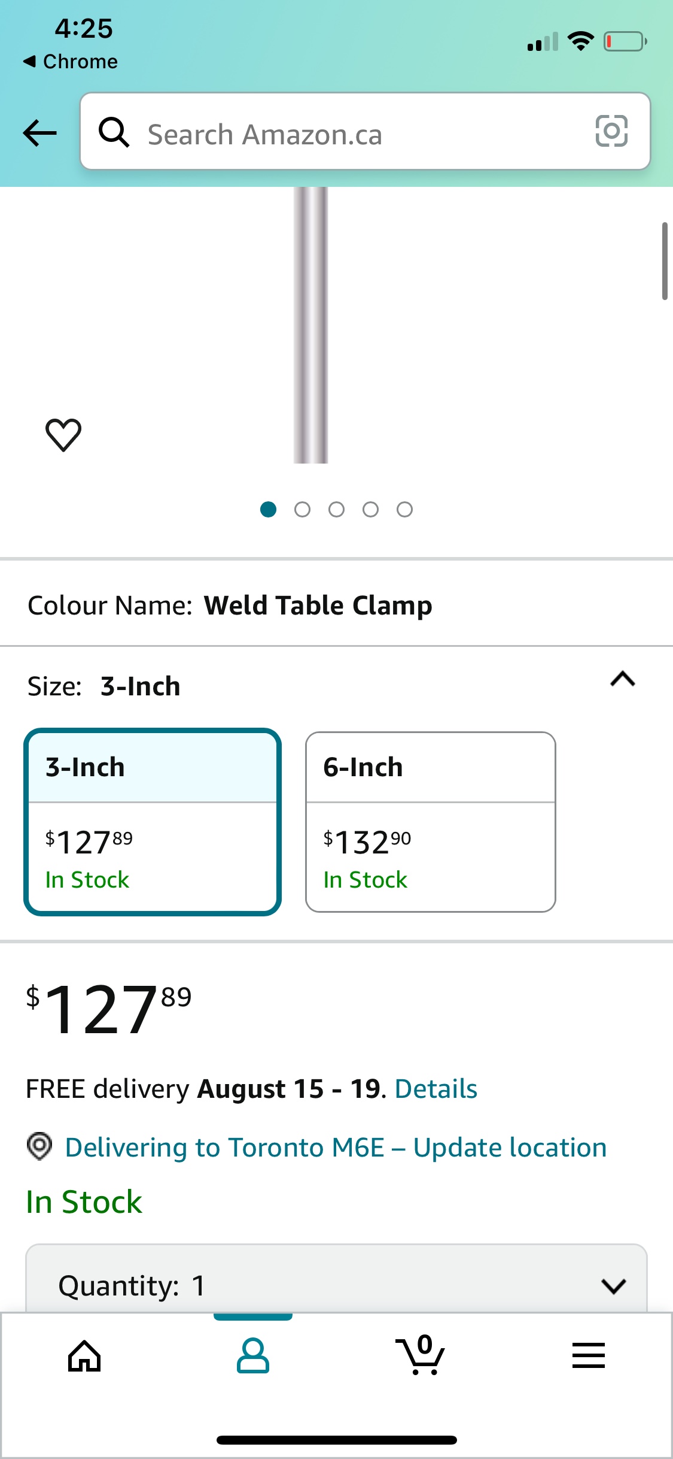This screenshot has height=1459, width=673.
Task: Tap the search magnifier icon
Action: [x=114, y=132]
